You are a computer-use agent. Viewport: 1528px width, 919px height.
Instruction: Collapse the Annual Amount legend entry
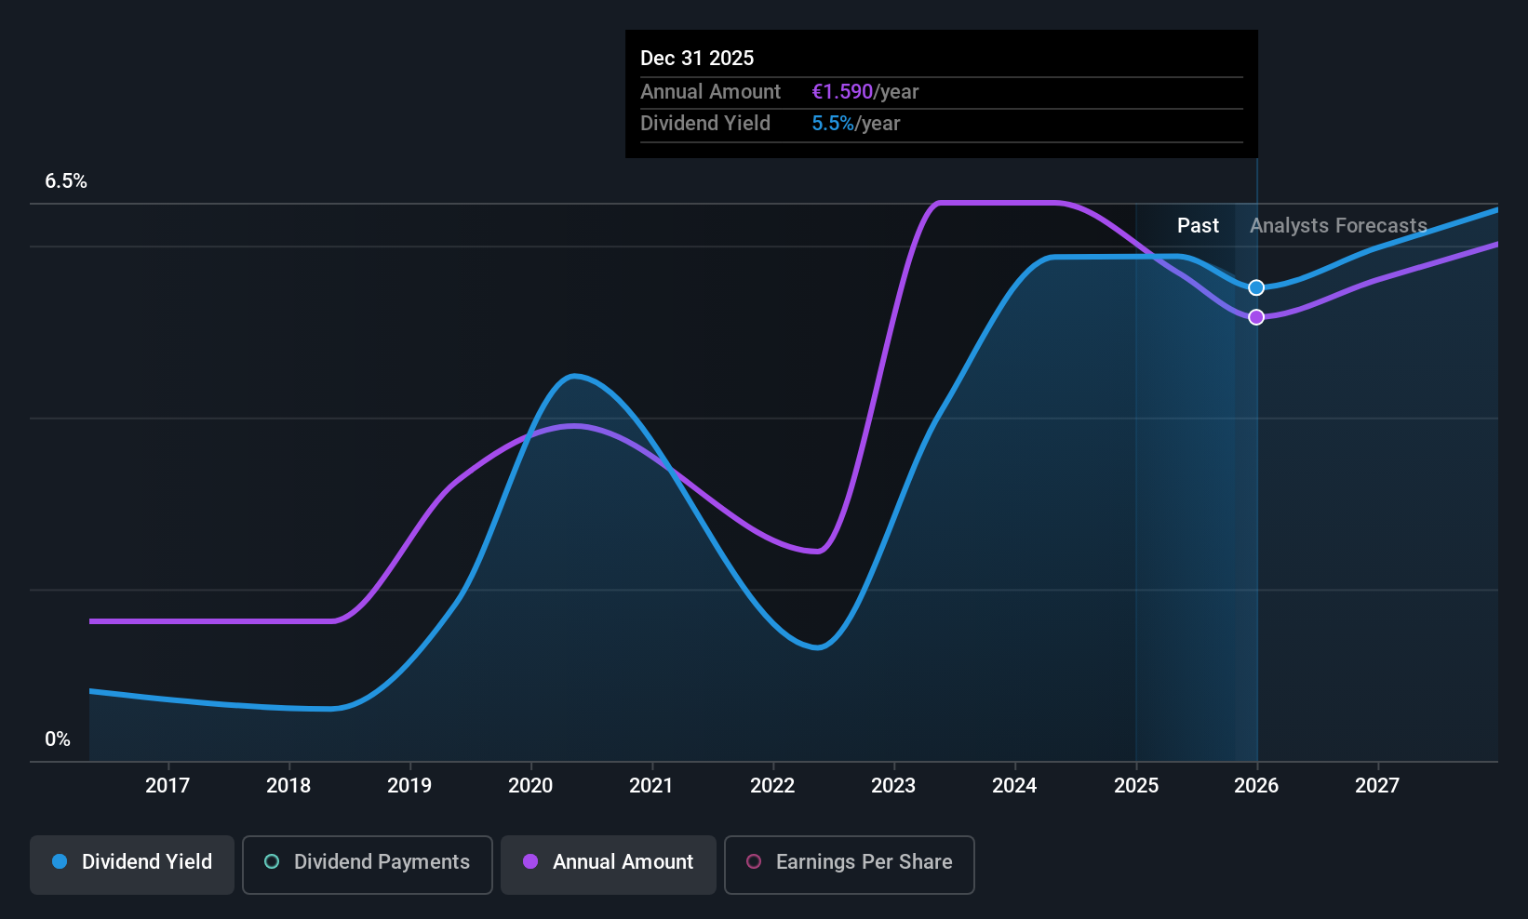coord(608,862)
